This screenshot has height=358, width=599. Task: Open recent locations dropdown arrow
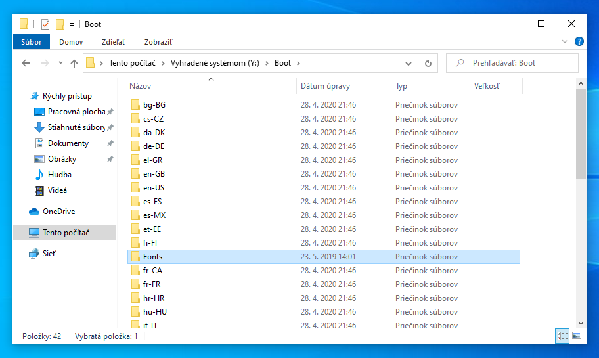click(60, 63)
